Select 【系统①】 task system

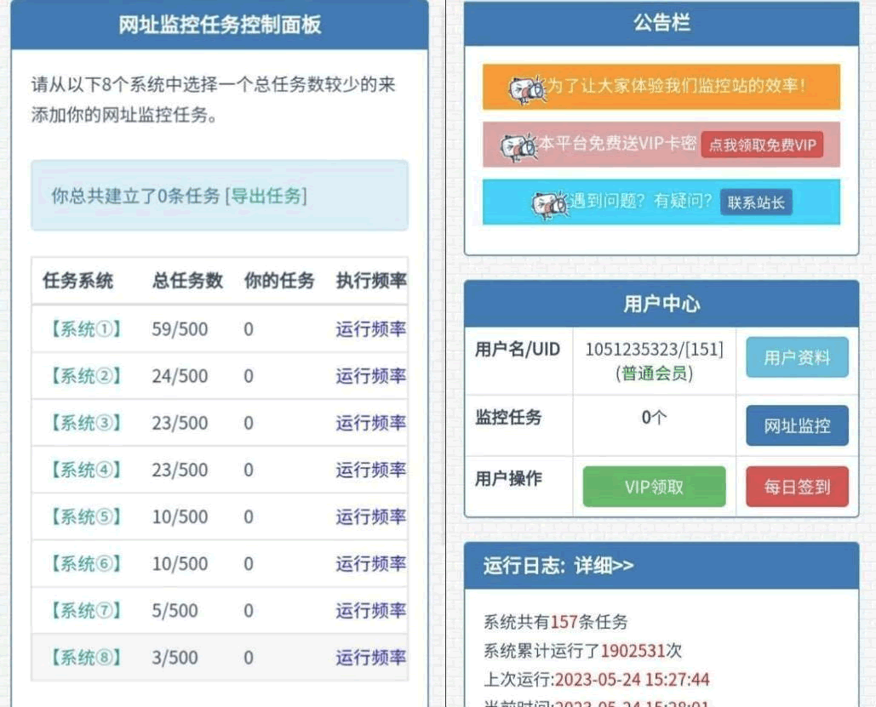pos(85,329)
